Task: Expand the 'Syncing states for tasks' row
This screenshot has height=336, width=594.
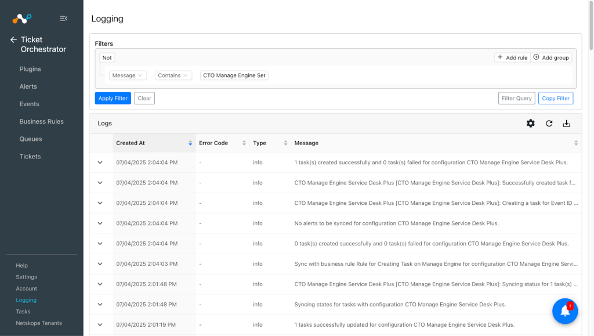Action: 100,304
